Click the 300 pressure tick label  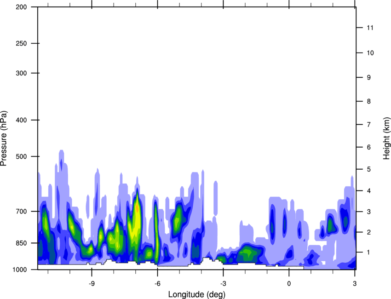click(x=21, y=73)
